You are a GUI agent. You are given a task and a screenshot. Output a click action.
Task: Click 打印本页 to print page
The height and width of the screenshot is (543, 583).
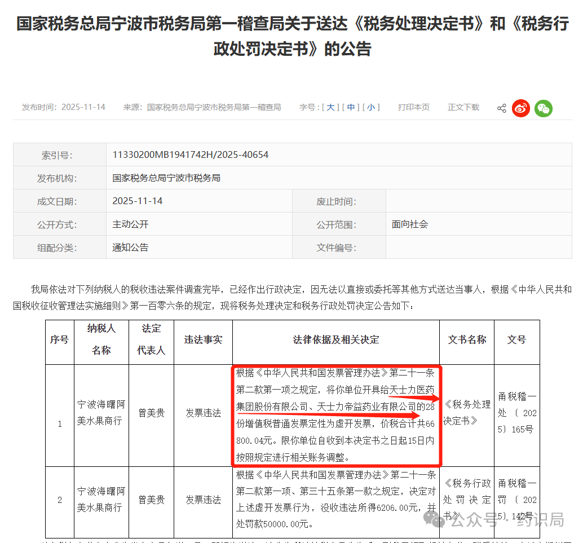click(x=413, y=107)
